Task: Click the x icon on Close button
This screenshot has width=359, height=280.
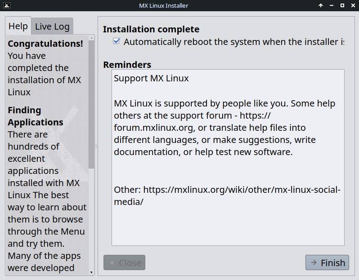Action: coord(112,263)
